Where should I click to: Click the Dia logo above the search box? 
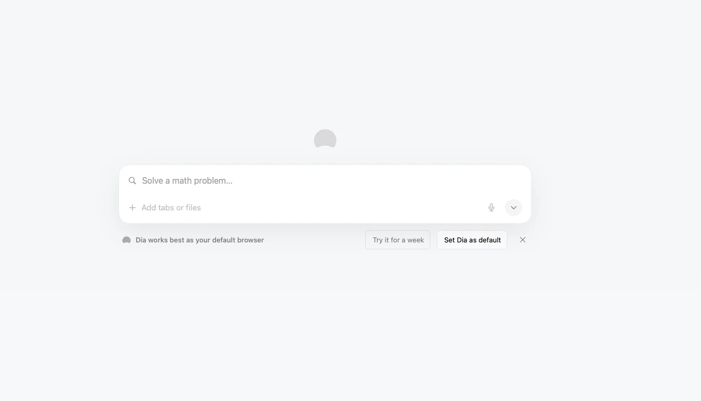(325, 139)
